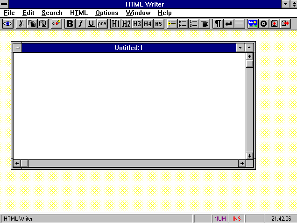
Task: Open the Window menu
Action: (x=138, y=13)
